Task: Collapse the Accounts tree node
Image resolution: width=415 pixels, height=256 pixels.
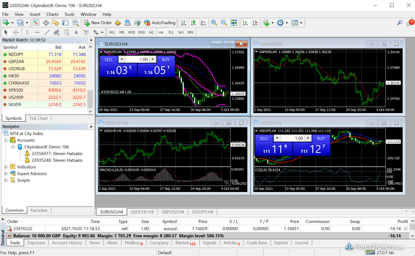Action: tap(6, 140)
